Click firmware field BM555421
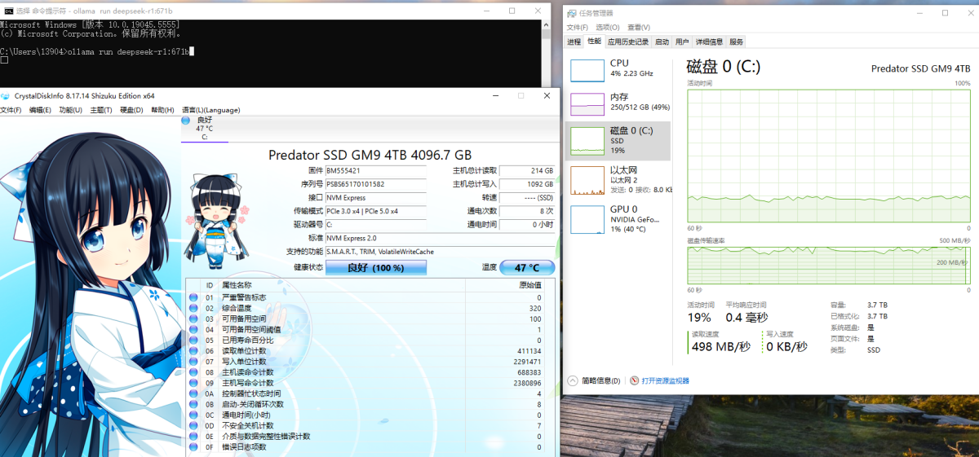979x457 pixels. (375, 171)
